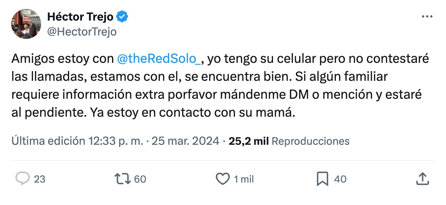Click the 40 bookmarks count
The height and width of the screenshot is (205, 446).
point(340,180)
